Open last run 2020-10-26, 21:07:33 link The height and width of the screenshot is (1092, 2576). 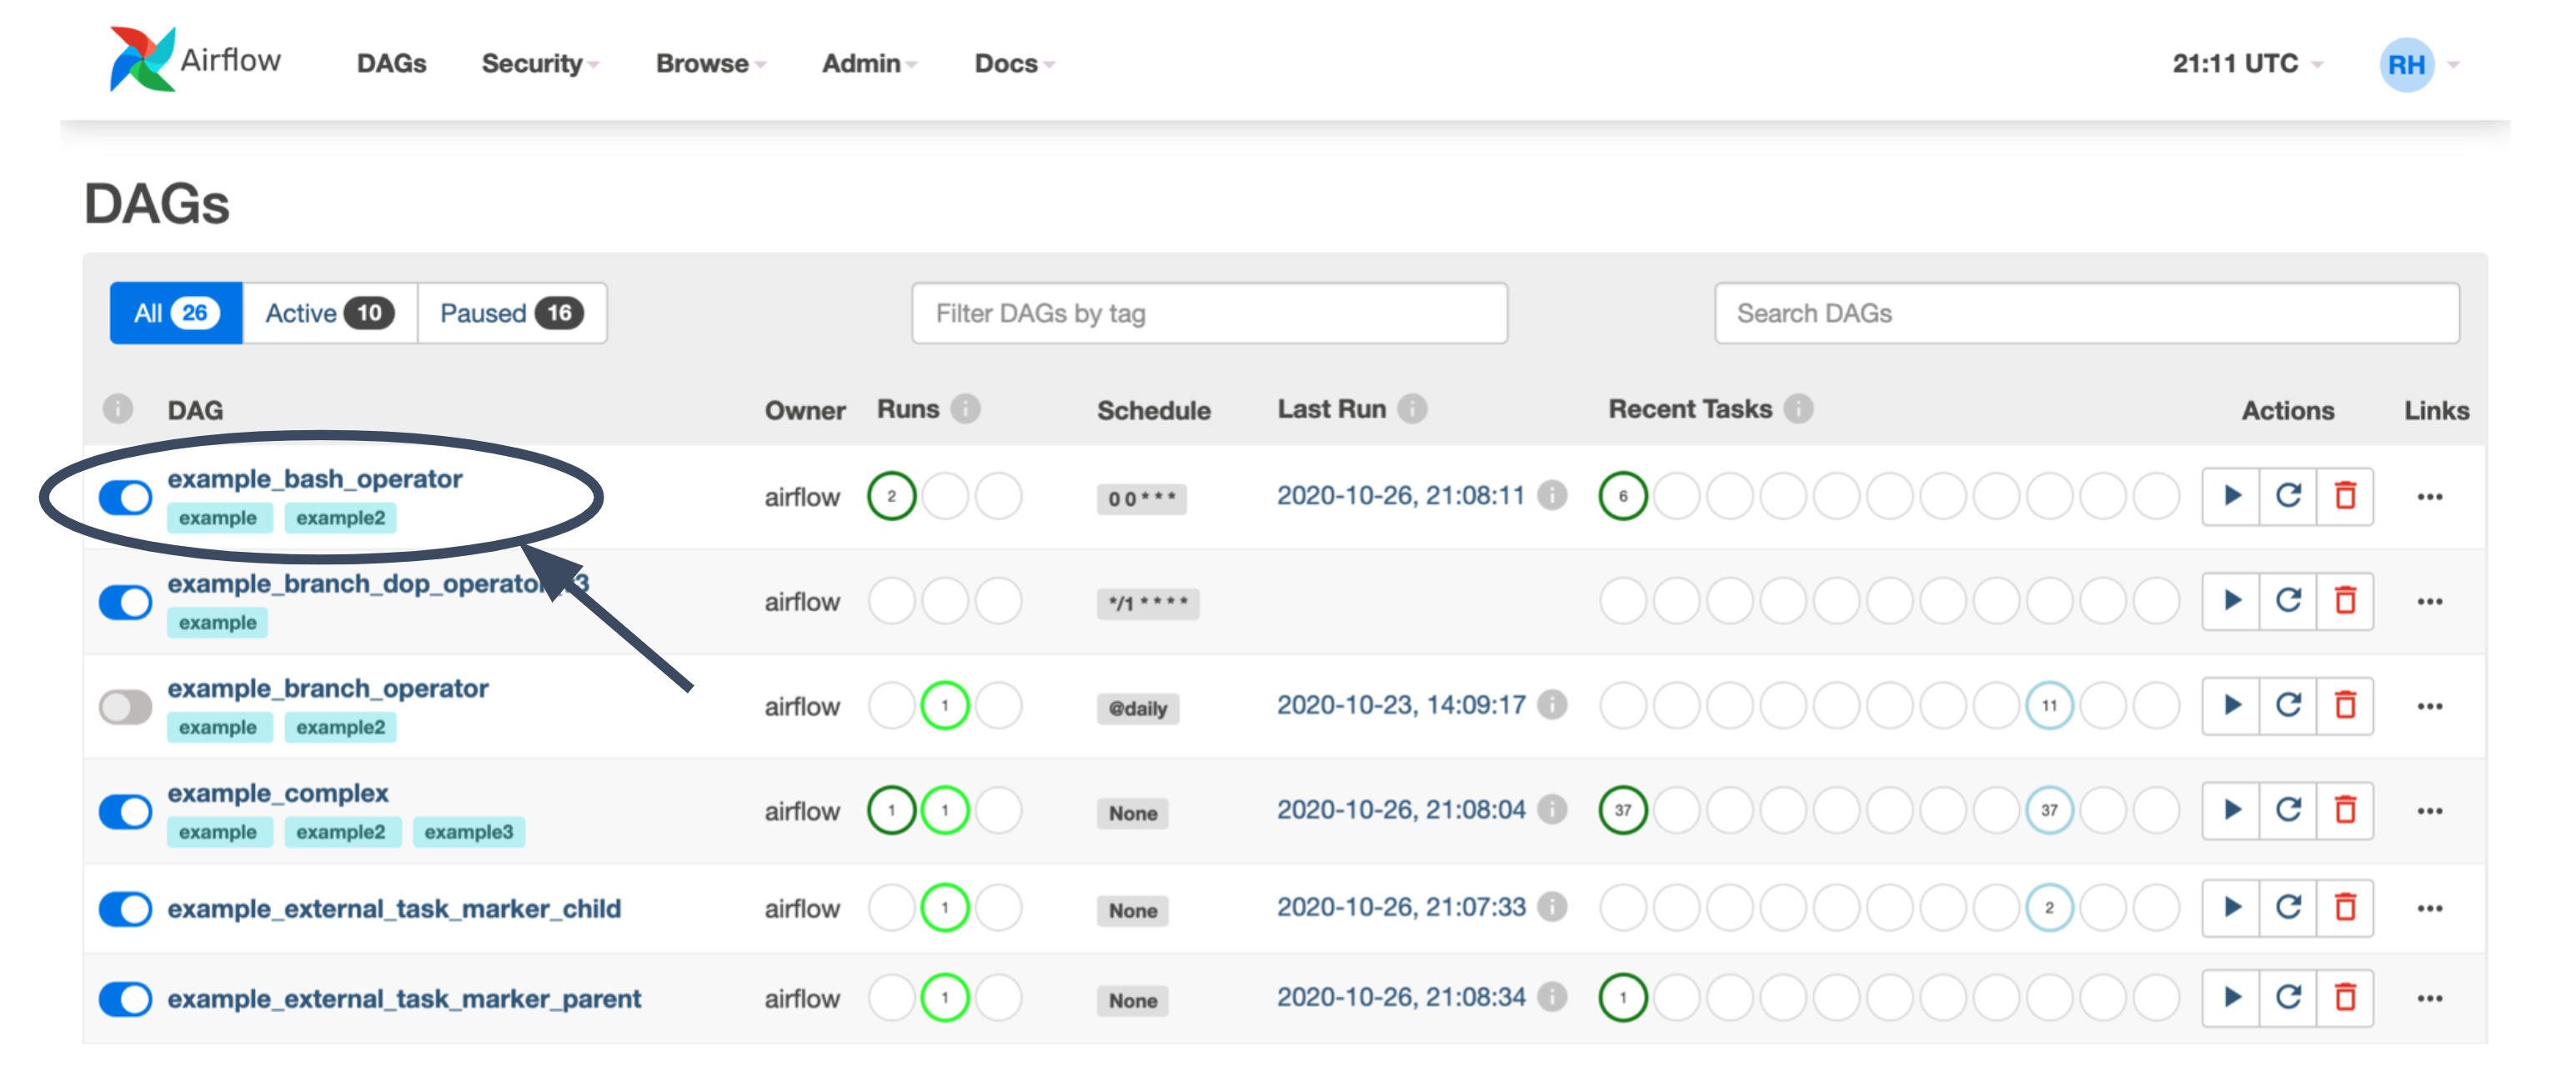(1401, 907)
